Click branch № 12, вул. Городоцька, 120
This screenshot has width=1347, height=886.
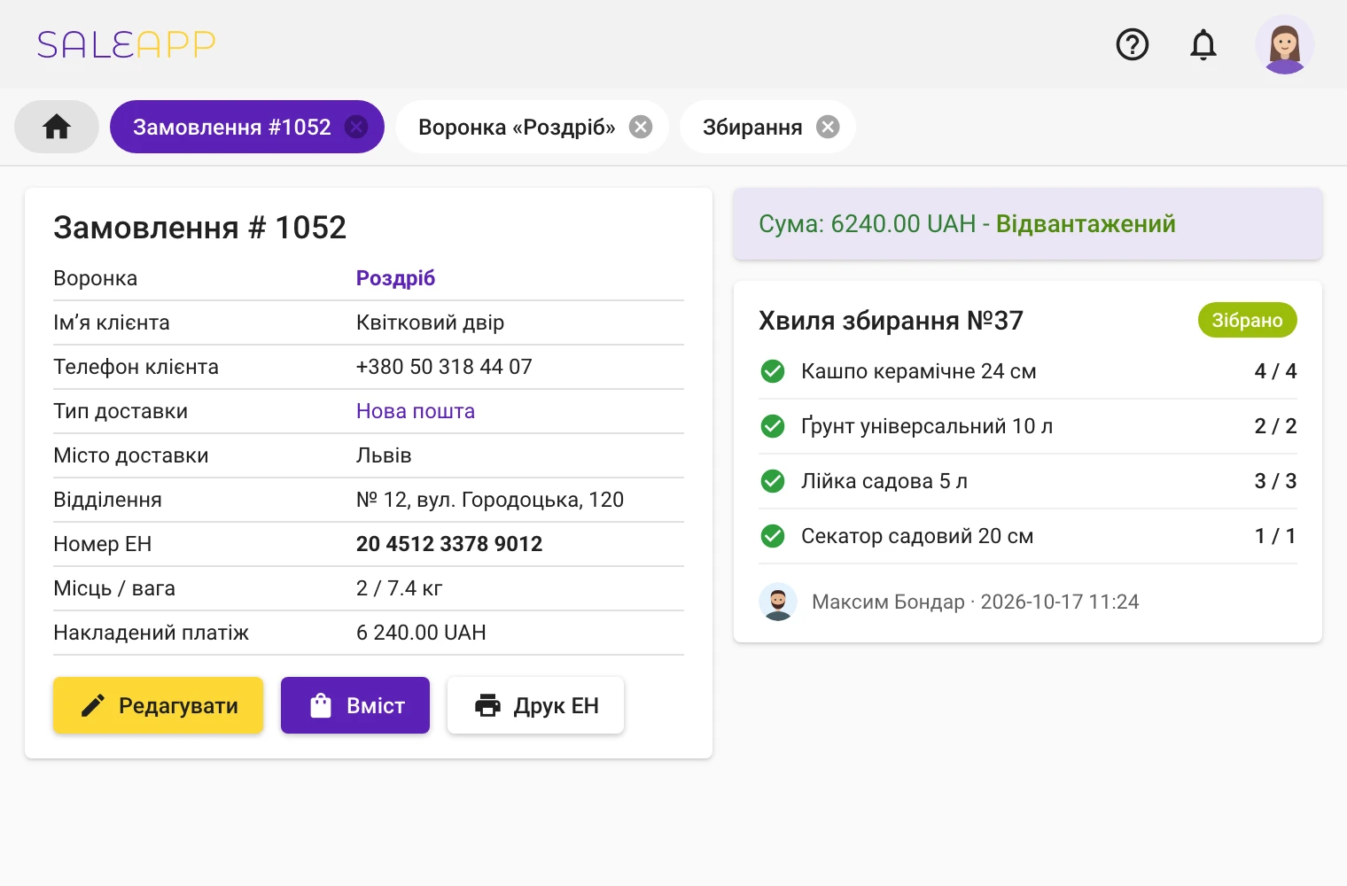pyautogui.click(x=490, y=500)
